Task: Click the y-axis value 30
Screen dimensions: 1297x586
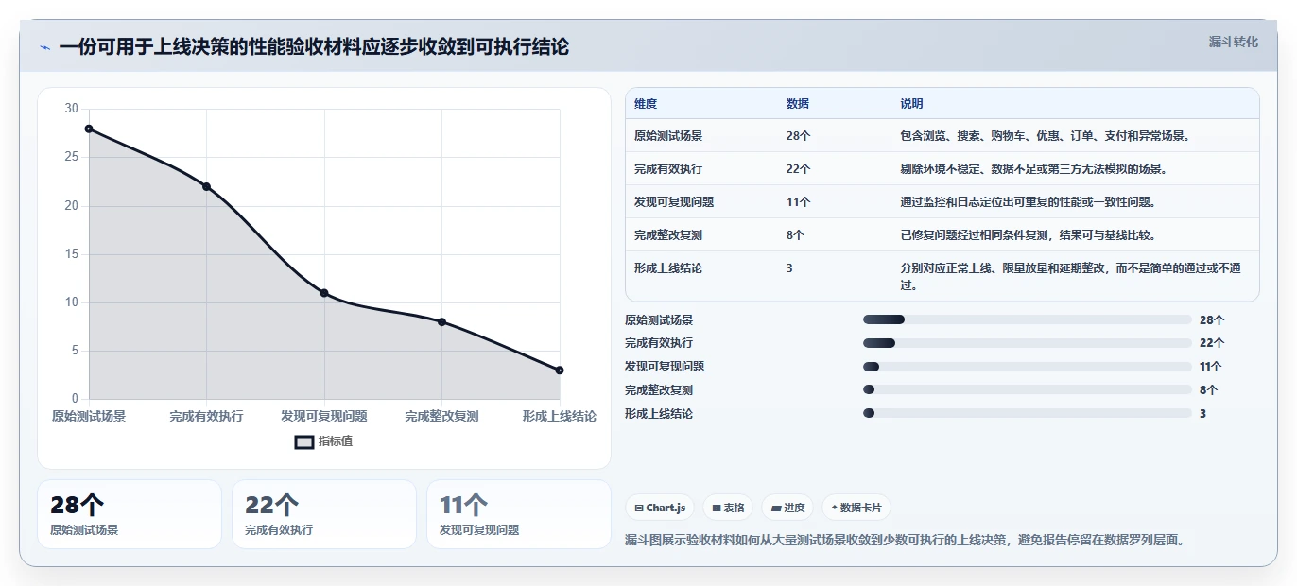Action: [x=72, y=109]
